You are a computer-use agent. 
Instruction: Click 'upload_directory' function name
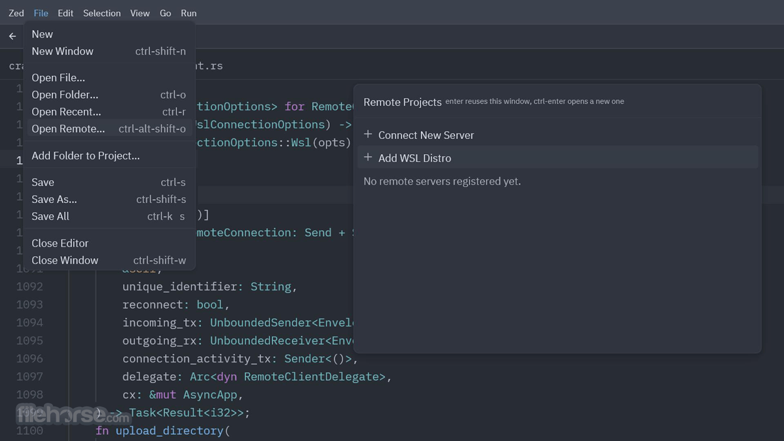tap(169, 431)
